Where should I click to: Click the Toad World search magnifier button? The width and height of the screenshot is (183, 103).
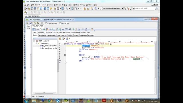tap(156, 9)
